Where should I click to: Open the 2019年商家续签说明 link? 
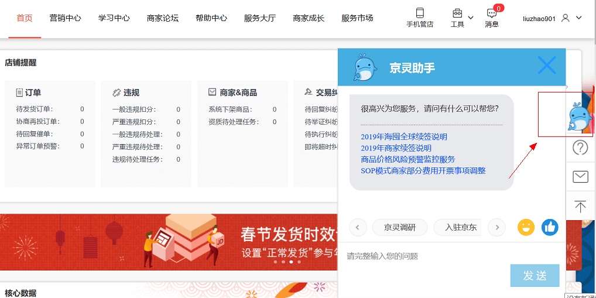coord(396,148)
